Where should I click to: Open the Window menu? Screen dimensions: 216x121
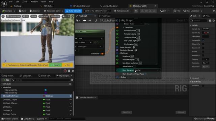tap(34, 2)
